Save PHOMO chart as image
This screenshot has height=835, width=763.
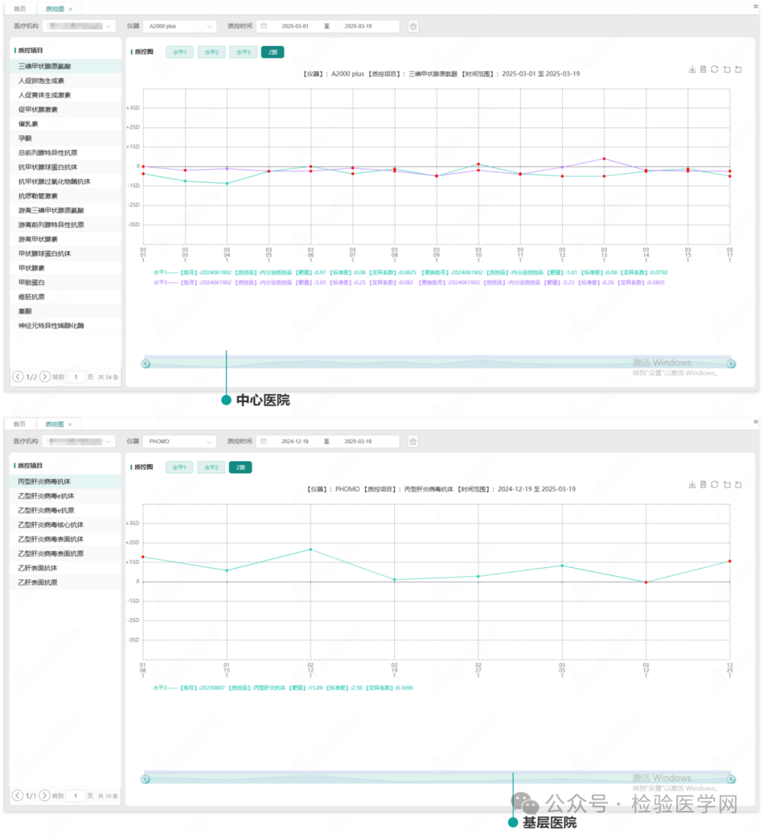click(692, 485)
